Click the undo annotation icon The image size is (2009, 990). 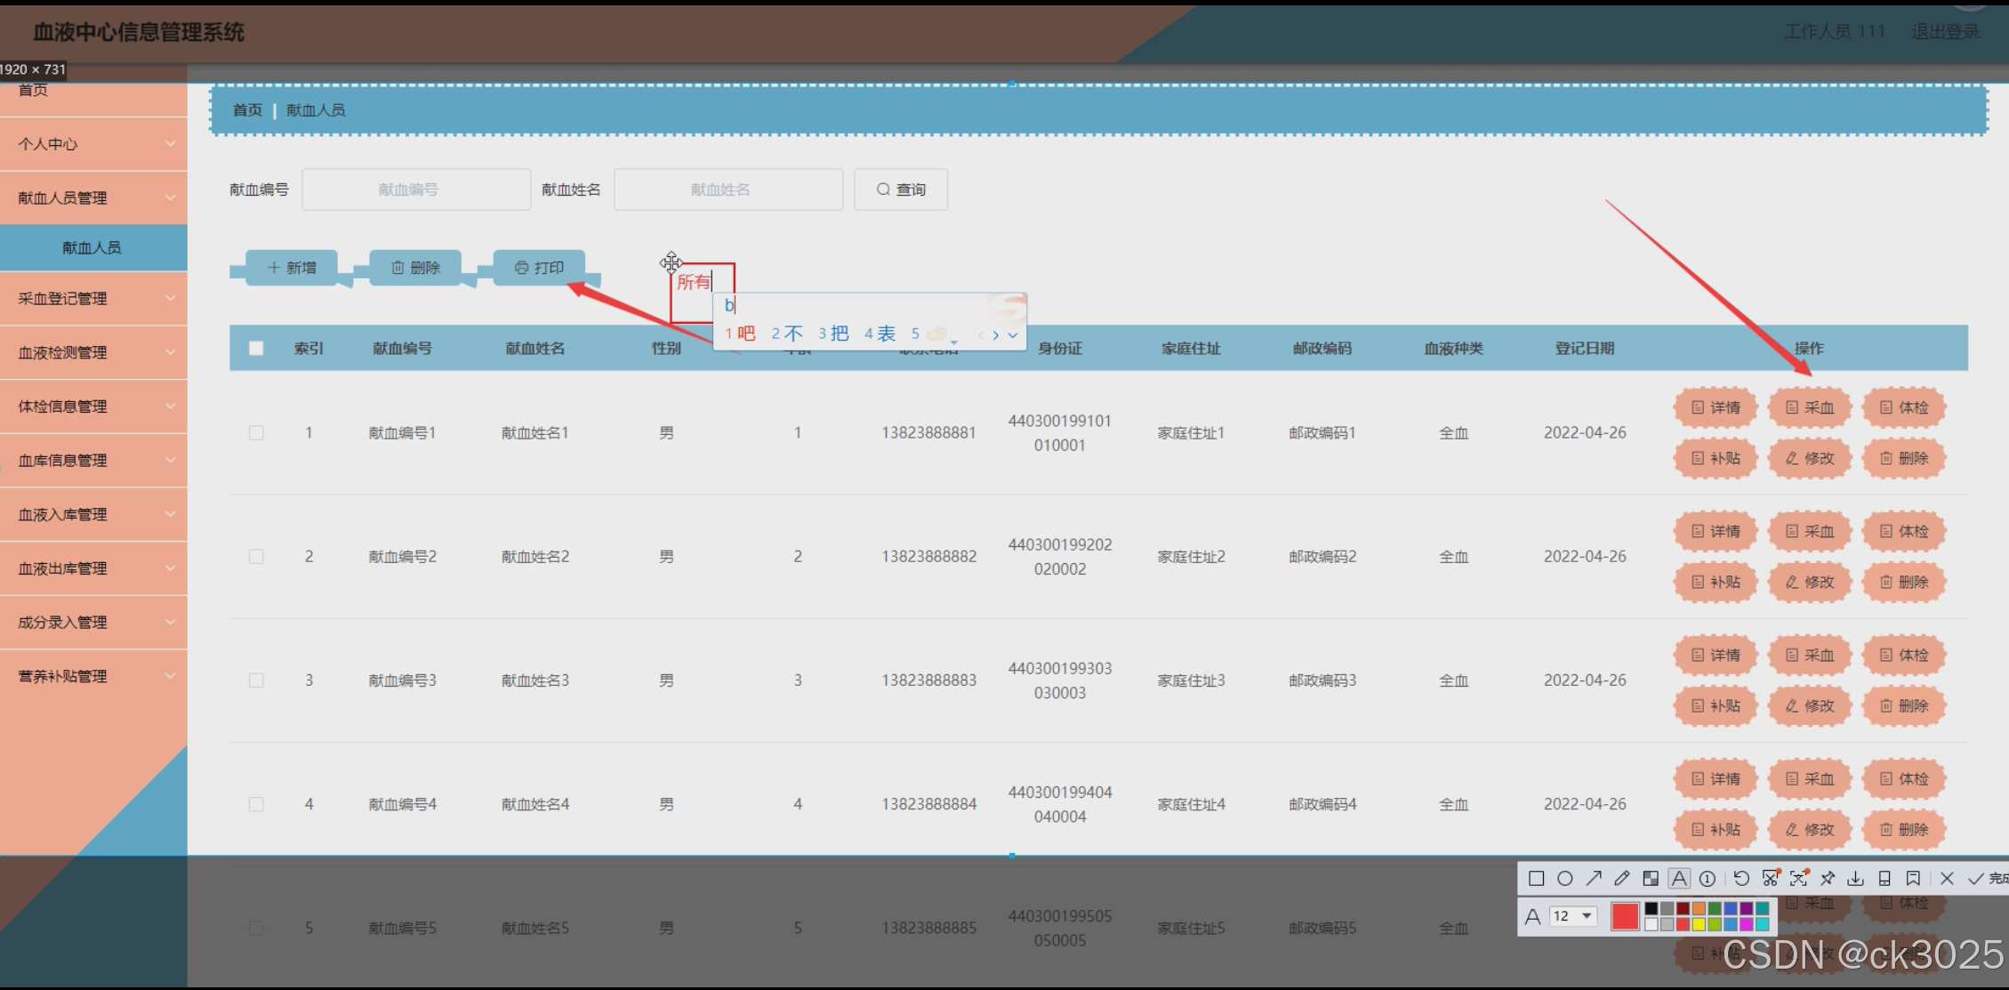(1741, 879)
